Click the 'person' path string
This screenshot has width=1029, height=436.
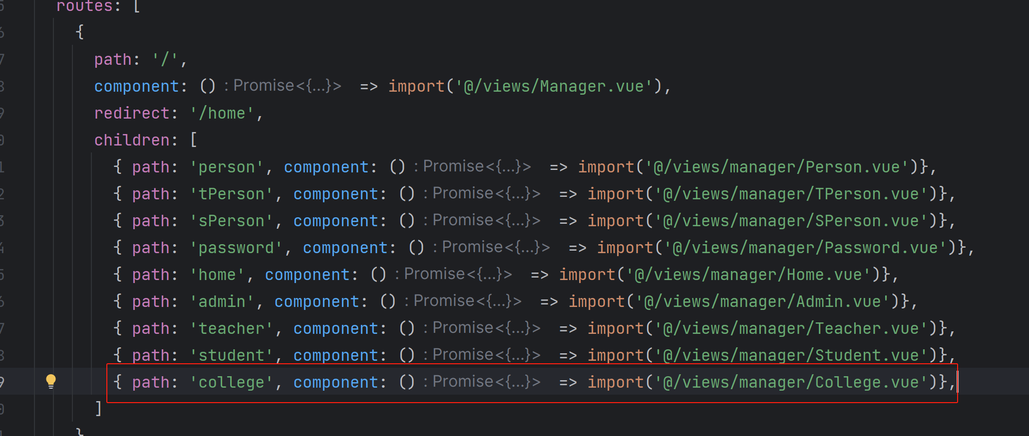pos(226,167)
